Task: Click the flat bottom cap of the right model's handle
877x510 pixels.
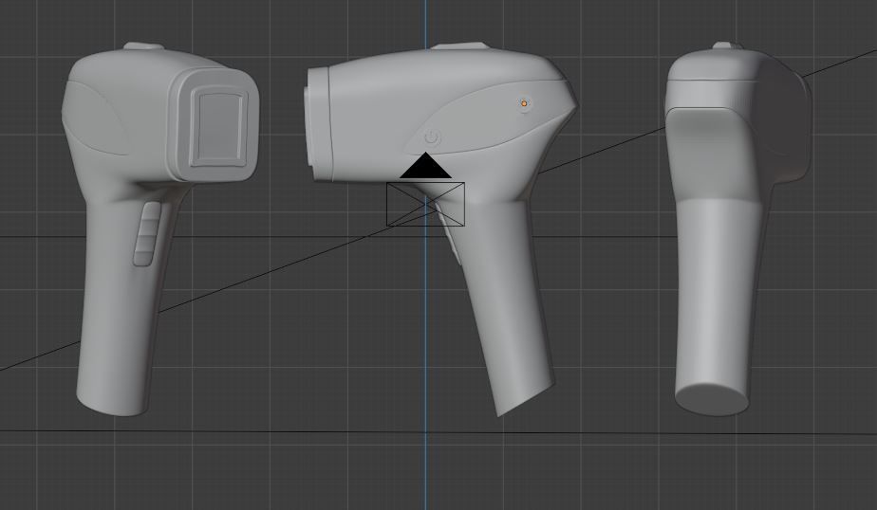Action: click(712, 399)
